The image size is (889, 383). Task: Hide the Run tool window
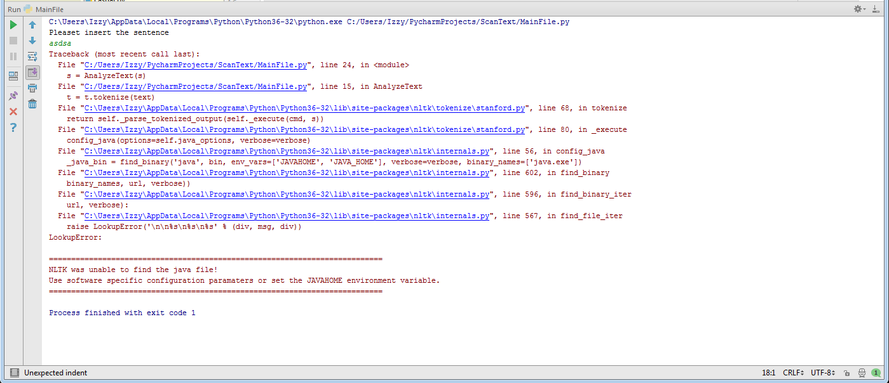(x=875, y=9)
